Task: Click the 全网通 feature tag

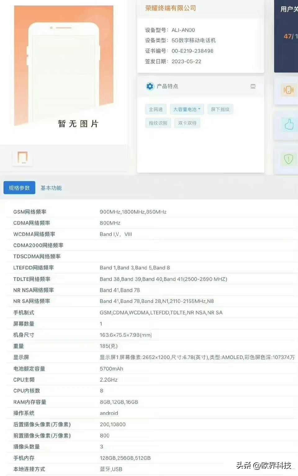Action: tap(155, 109)
